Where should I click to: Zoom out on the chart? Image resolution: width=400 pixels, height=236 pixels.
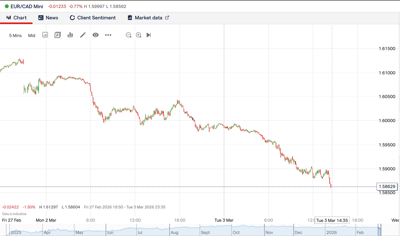[x=128, y=35]
